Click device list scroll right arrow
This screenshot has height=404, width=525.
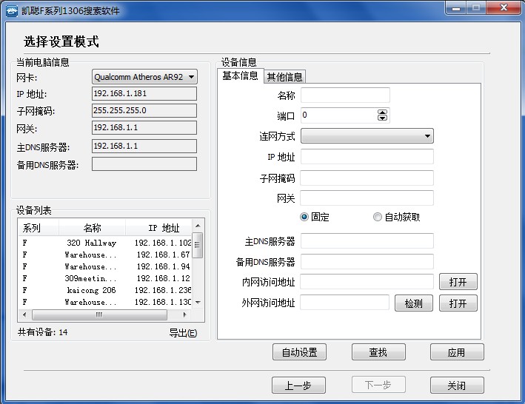(184, 314)
